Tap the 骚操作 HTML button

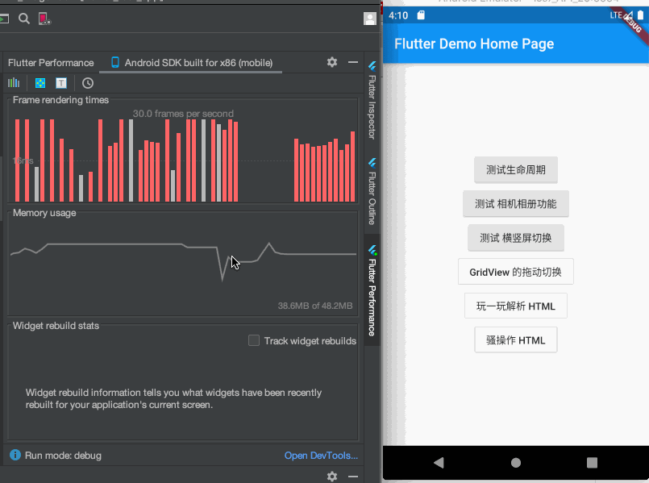tap(516, 340)
